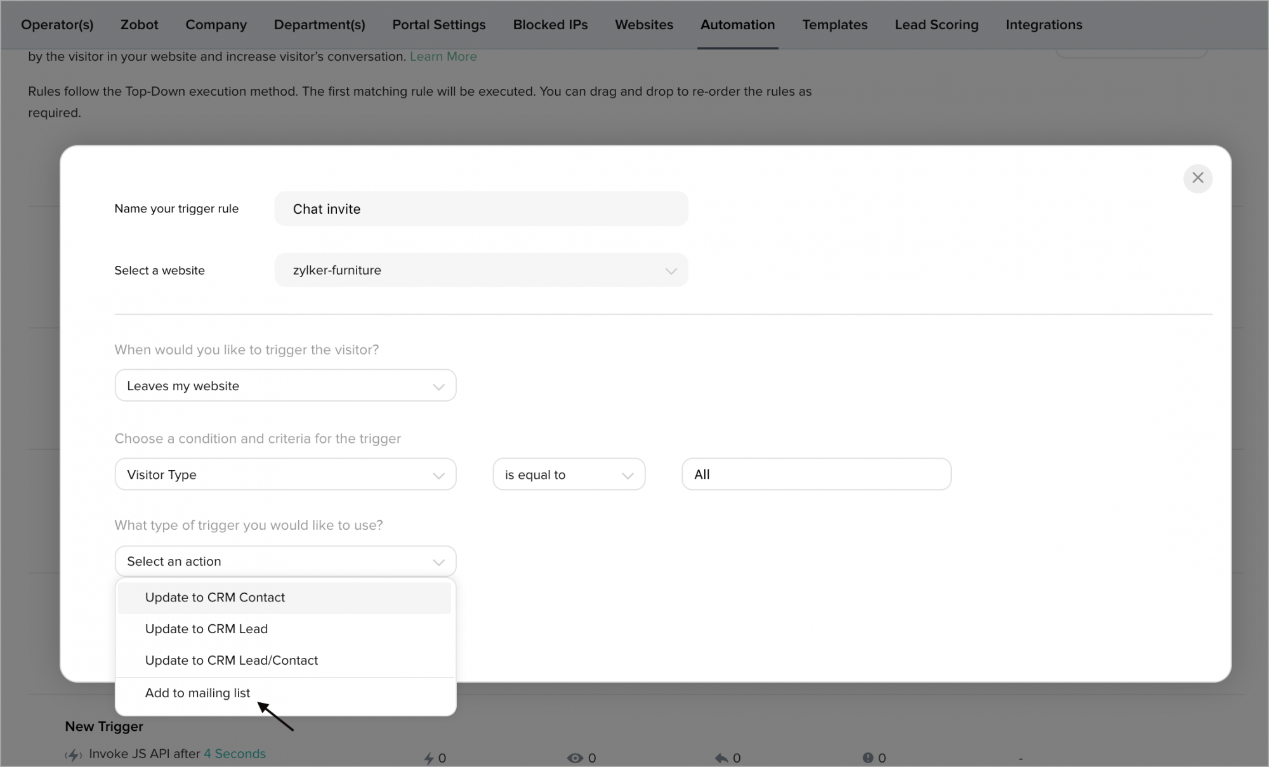Choose 'Update to CRM Contact' option
This screenshot has width=1269, height=767.
[215, 598]
